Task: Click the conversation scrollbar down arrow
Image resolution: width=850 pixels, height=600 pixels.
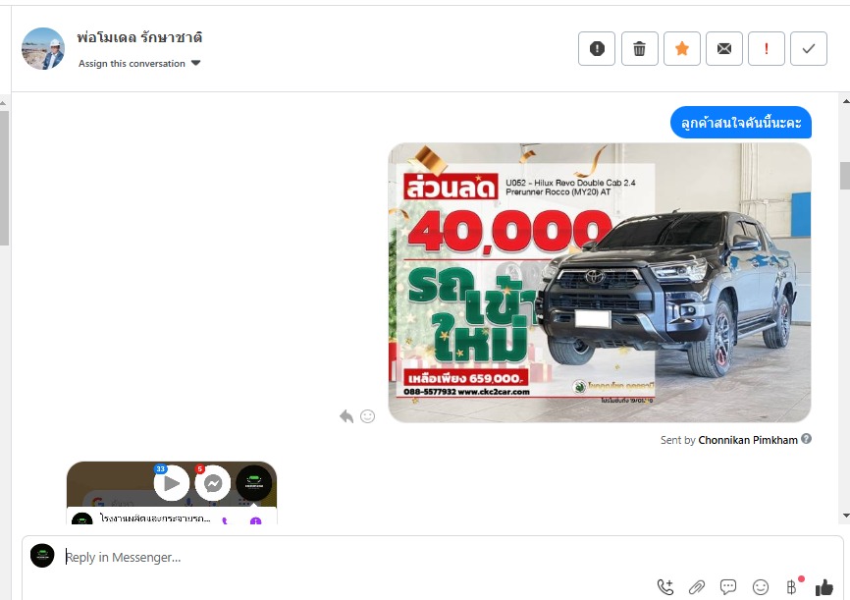Action: pyautogui.click(x=846, y=516)
